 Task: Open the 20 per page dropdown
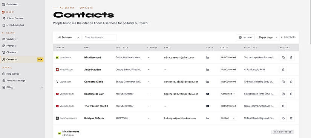268,37
